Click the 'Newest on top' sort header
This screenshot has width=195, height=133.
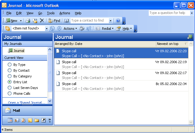[x=172, y=44]
